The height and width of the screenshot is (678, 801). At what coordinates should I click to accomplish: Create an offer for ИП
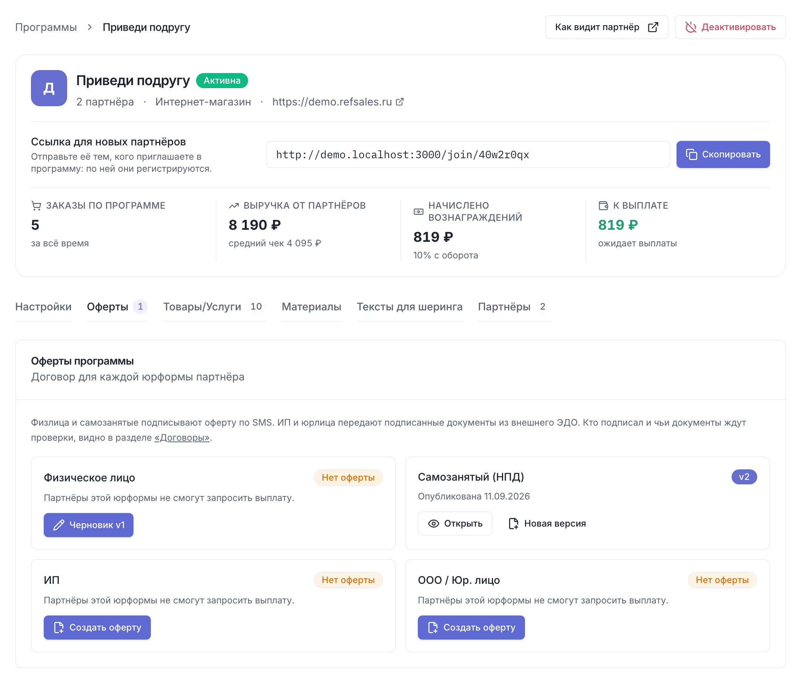97,627
